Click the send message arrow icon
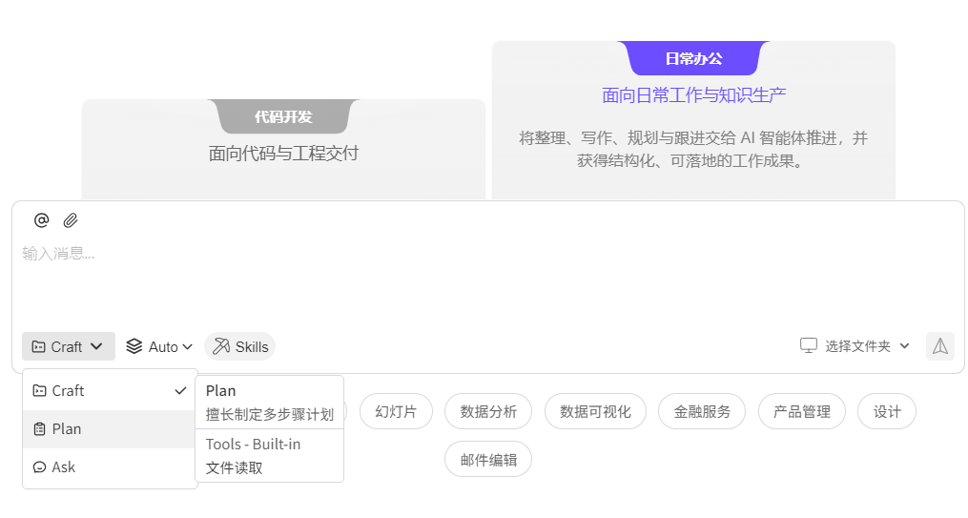968x518 pixels. (939, 346)
